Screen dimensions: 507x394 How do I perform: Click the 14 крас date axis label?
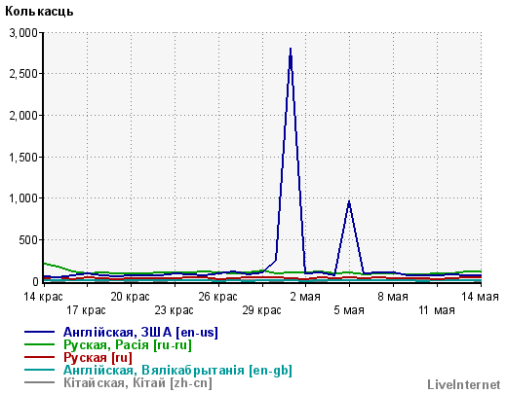[x=44, y=297]
